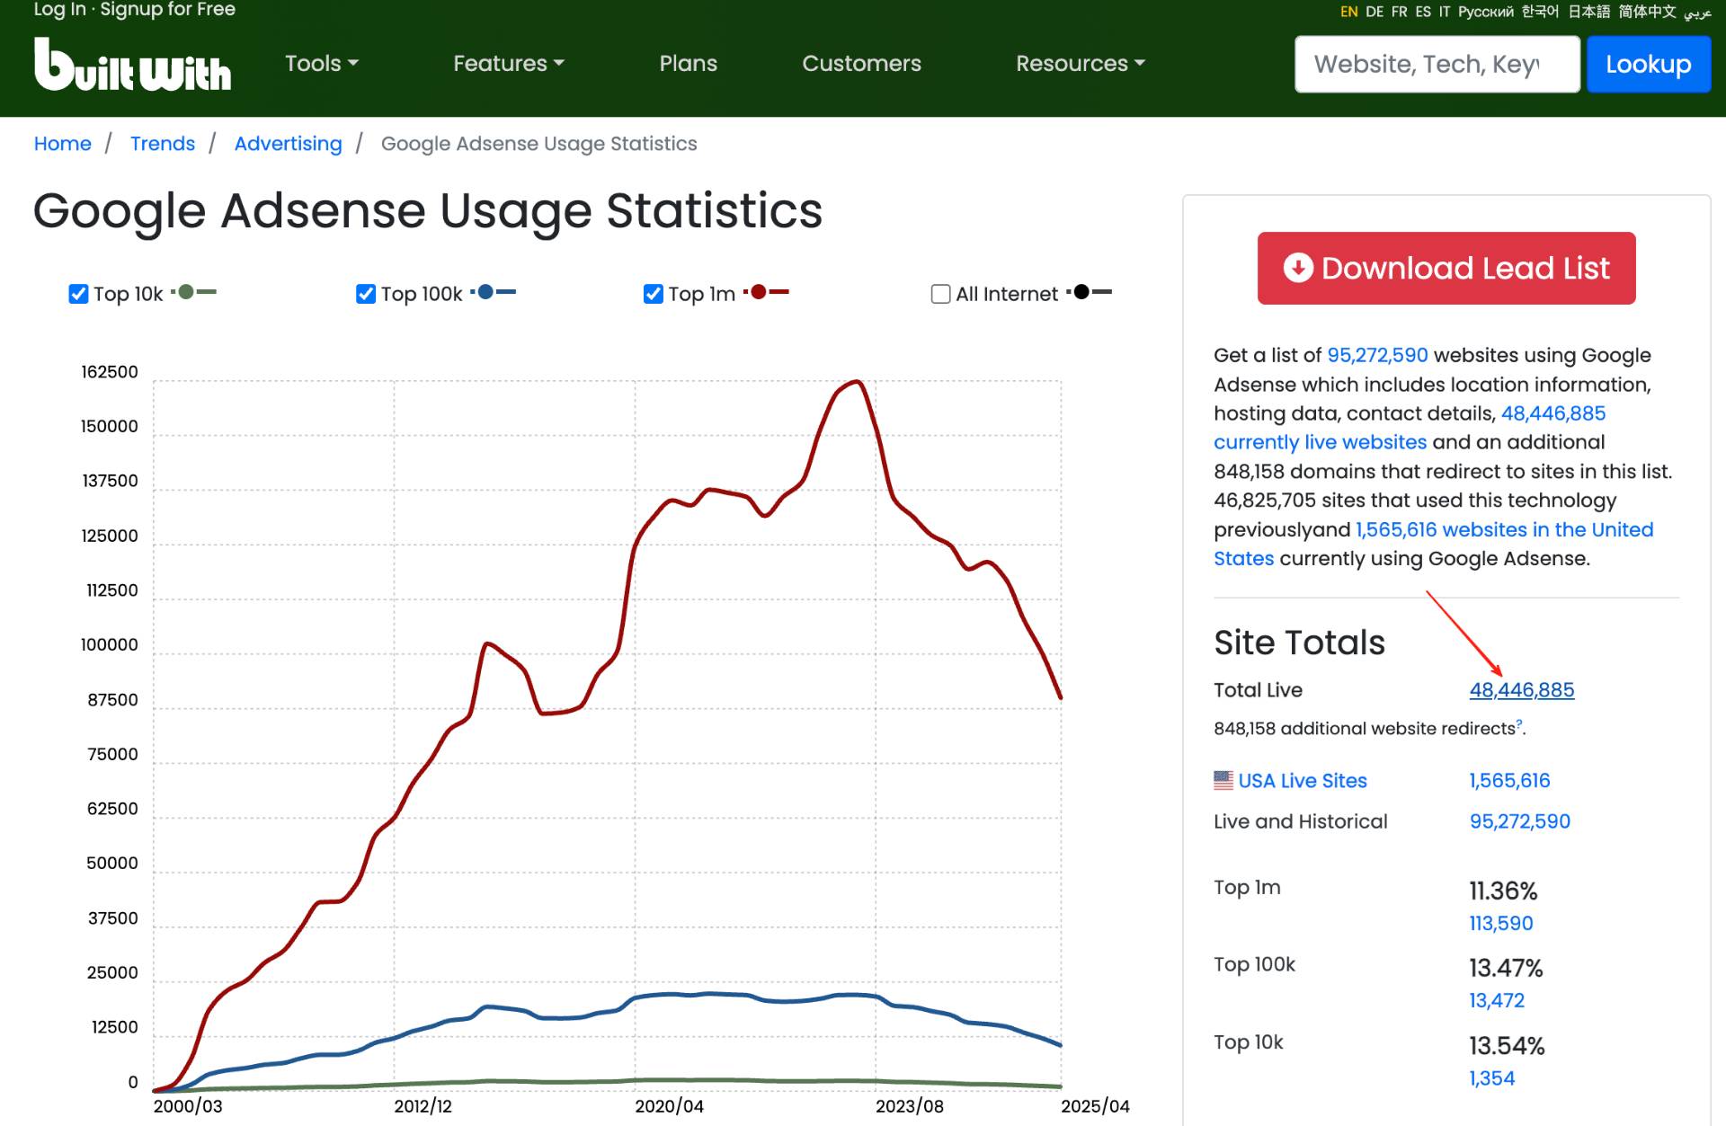The height and width of the screenshot is (1126, 1726).
Task: Switch language to FR
Action: (x=1400, y=12)
